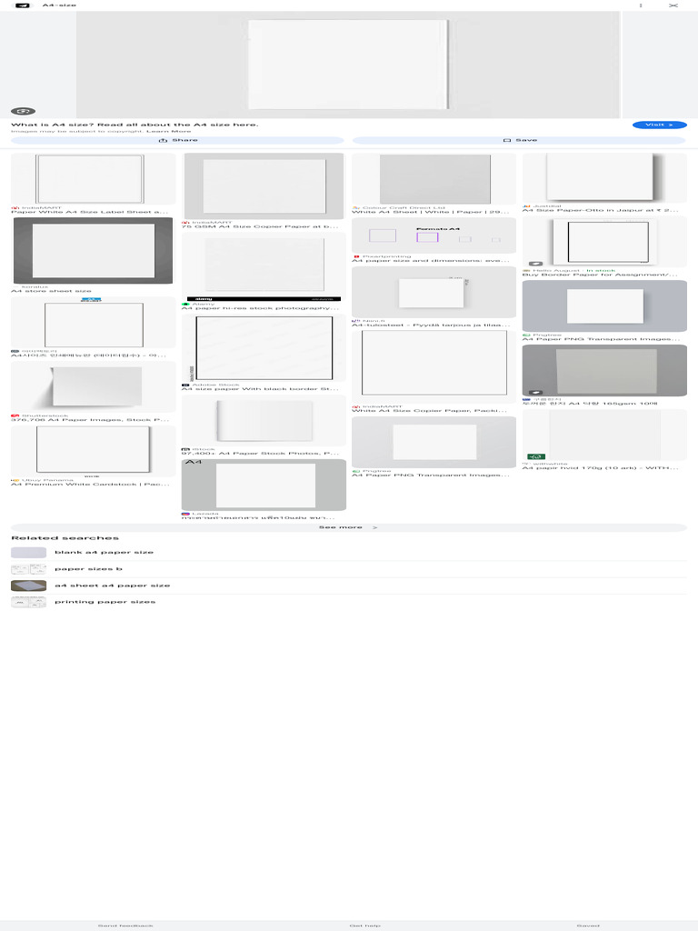Image resolution: width=698 pixels, height=931 pixels.
Task: Open Adobe Stock black border paper image
Action: [x=264, y=348]
